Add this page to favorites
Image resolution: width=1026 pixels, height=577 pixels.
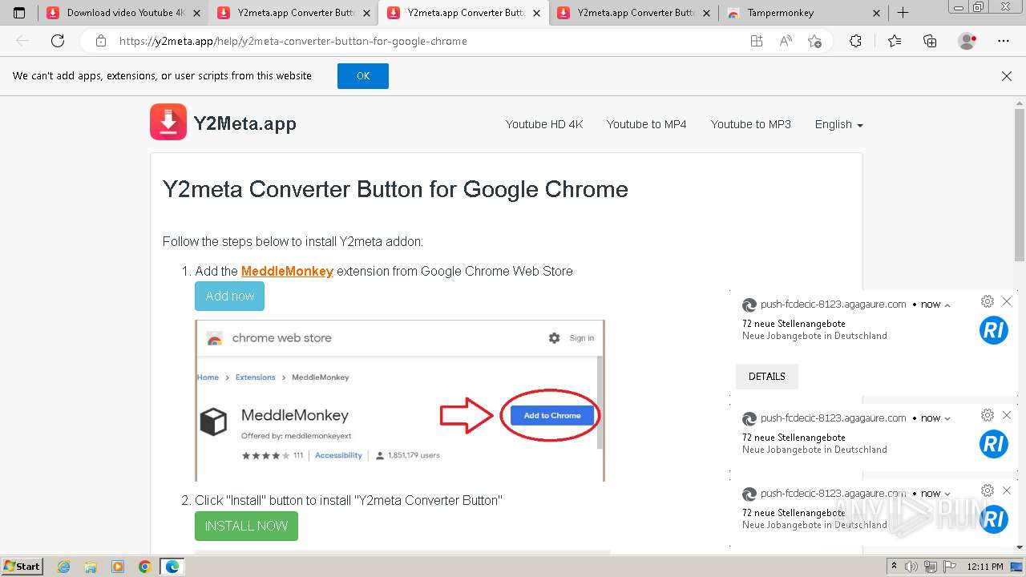pyautogui.click(x=814, y=41)
